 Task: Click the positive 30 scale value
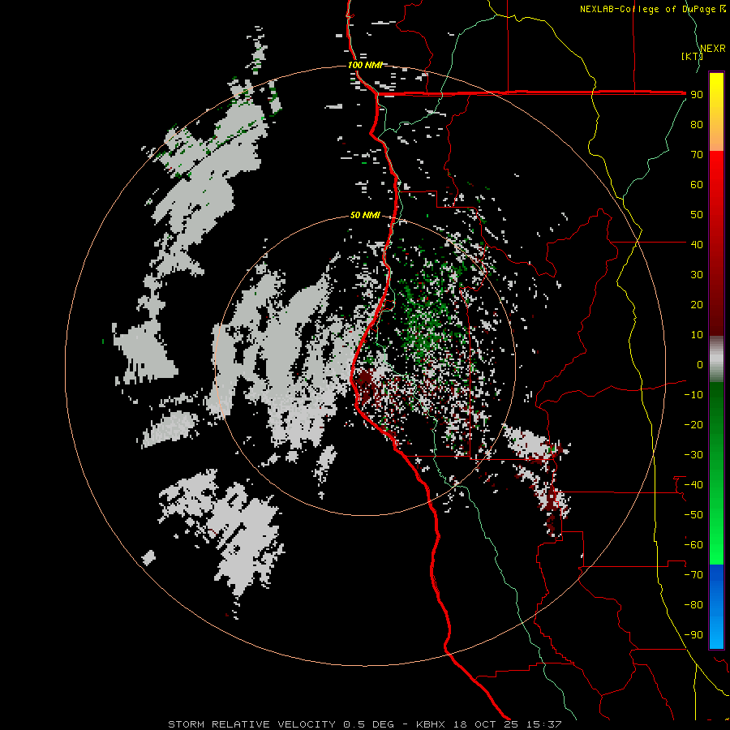[x=697, y=275]
